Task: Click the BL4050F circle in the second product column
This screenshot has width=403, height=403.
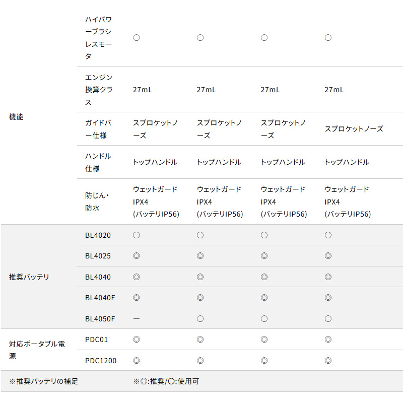Action: pyautogui.click(x=200, y=319)
